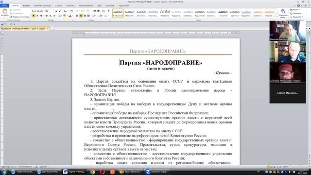Click Find (Найти) in Editing group
This screenshot has height=175, width=311.
click(295, 10)
